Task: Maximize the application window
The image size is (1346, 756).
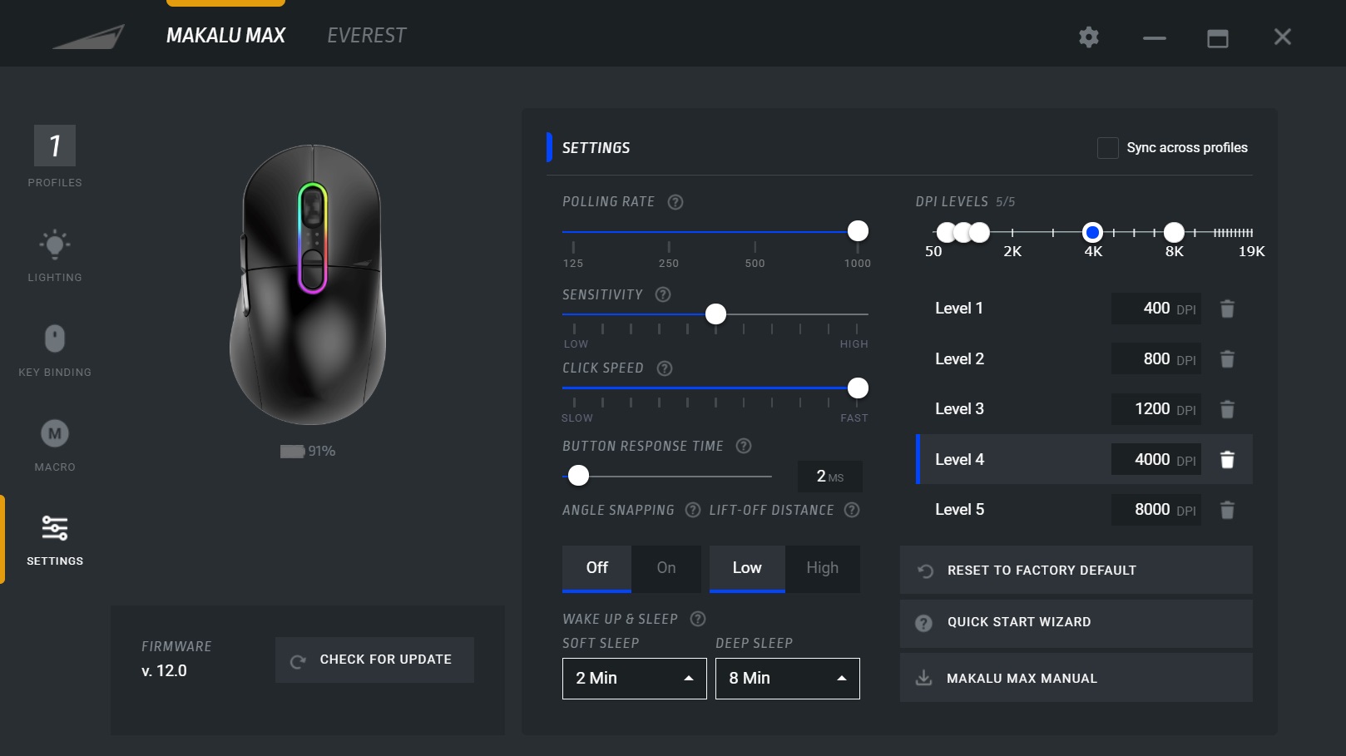Action: pyautogui.click(x=1218, y=37)
